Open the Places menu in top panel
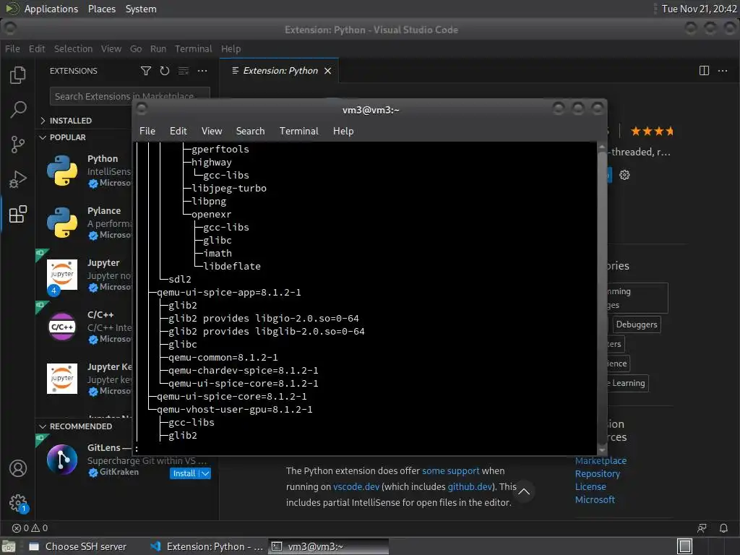Viewport: 740px width, 555px height. click(101, 9)
